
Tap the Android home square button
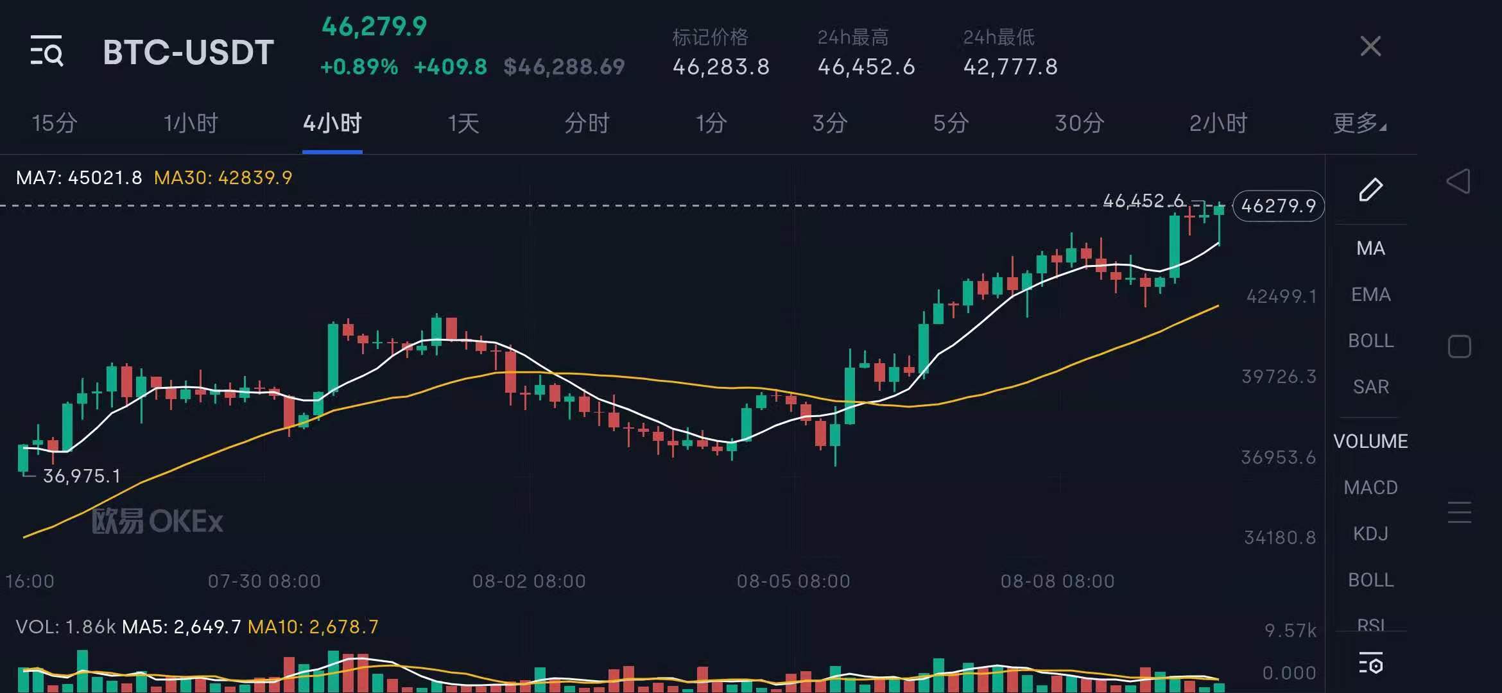(x=1459, y=346)
